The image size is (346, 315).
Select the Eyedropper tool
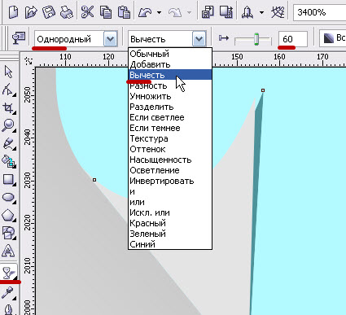pos(9,293)
